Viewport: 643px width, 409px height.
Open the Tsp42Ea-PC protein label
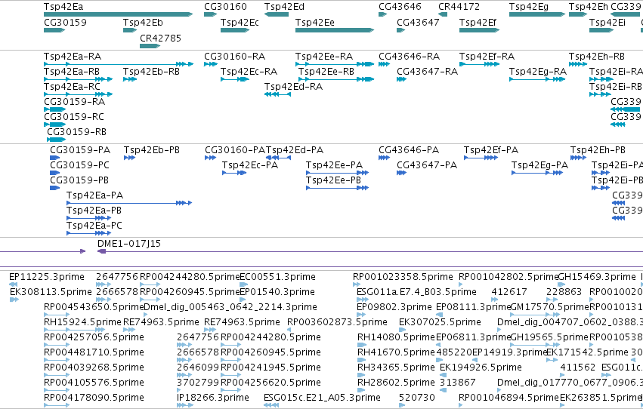pyautogui.click(x=94, y=226)
